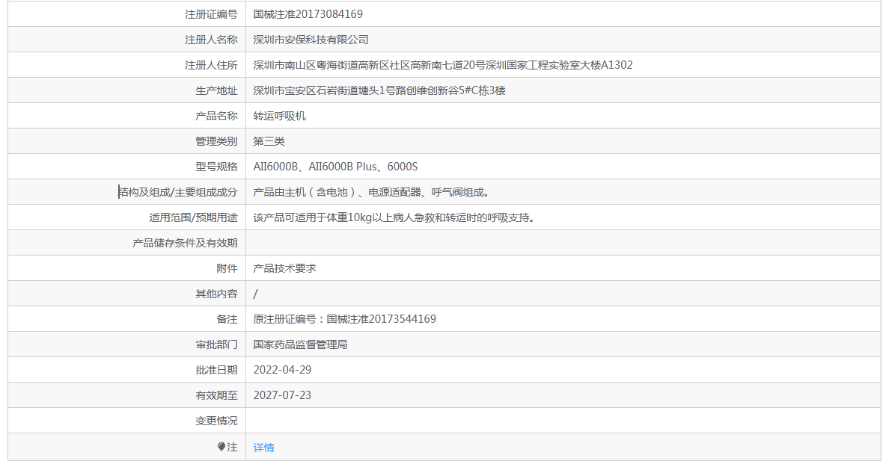Select approving department 国家药品监督管理局

pos(300,344)
